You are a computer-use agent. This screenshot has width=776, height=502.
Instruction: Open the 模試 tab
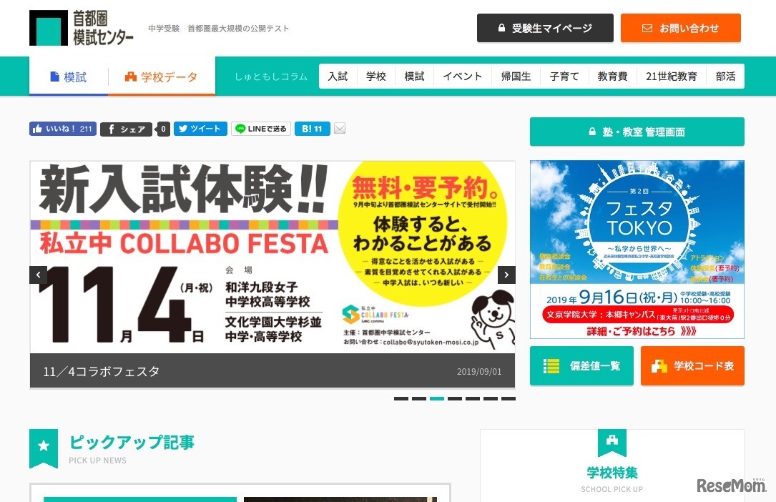tap(68, 77)
